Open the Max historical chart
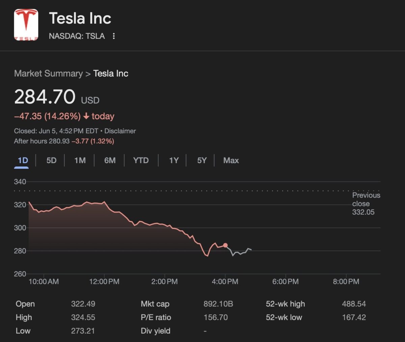Image resolution: width=405 pixels, height=342 pixels. 231,160
